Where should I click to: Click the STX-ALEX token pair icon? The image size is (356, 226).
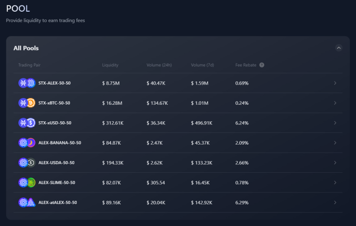27,83
